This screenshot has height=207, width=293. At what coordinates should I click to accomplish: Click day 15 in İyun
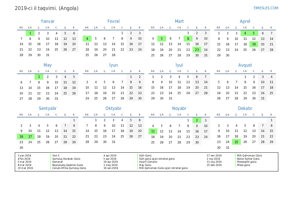point(131,88)
